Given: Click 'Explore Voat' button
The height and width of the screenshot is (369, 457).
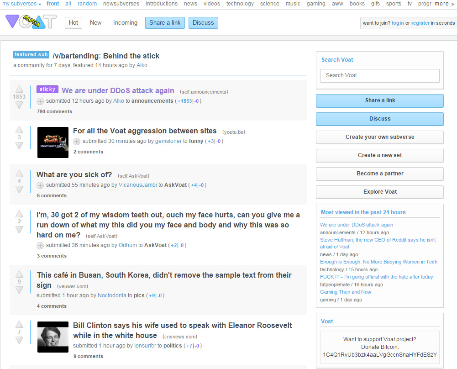Looking at the screenshot, I should tap(380, 192).
